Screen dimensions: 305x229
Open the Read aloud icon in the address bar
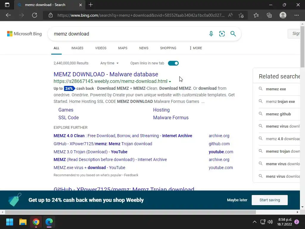[230, 15]
